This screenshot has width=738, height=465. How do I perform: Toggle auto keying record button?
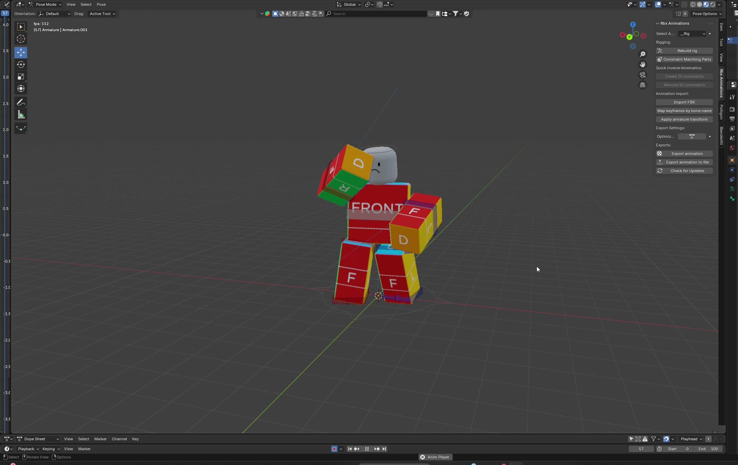pos(334,449)
